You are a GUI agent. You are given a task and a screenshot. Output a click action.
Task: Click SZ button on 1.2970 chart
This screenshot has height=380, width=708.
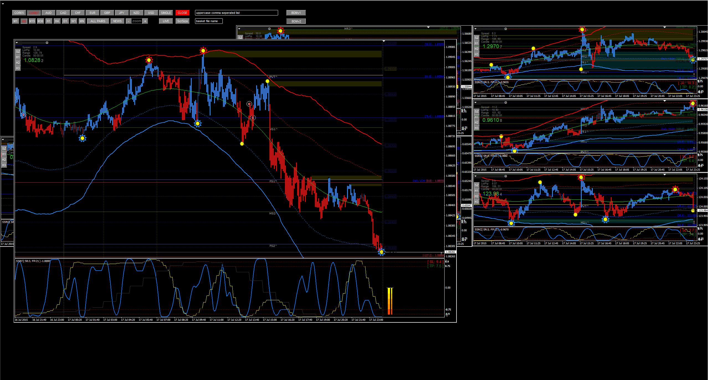(477, 38)
